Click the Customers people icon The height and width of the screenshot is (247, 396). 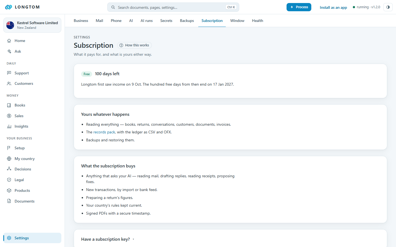tap(9, 83)
